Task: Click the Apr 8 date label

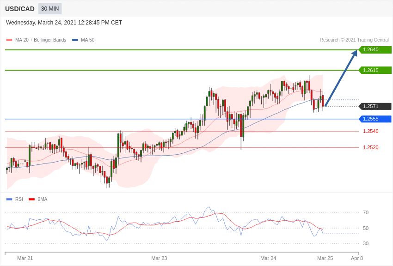Action: (x=357, y=258)
